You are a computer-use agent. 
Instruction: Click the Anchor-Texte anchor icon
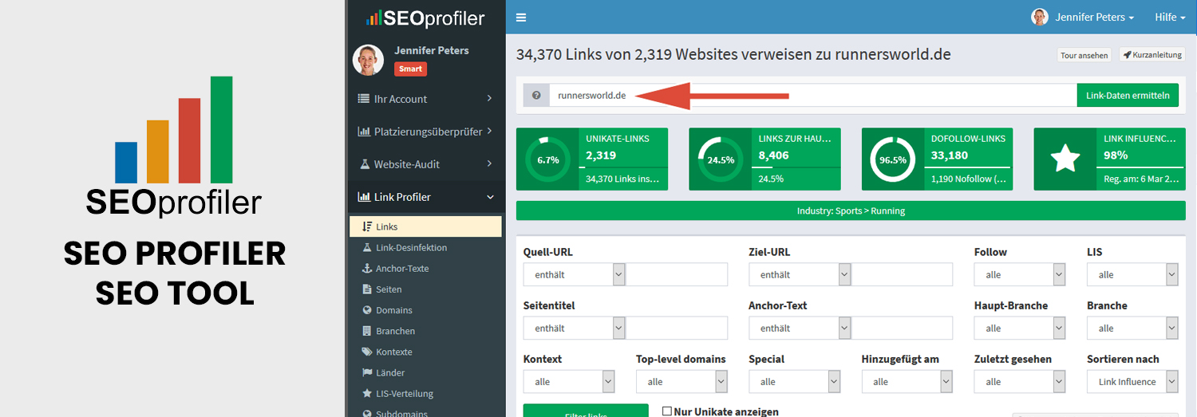(x=367, y=269)
